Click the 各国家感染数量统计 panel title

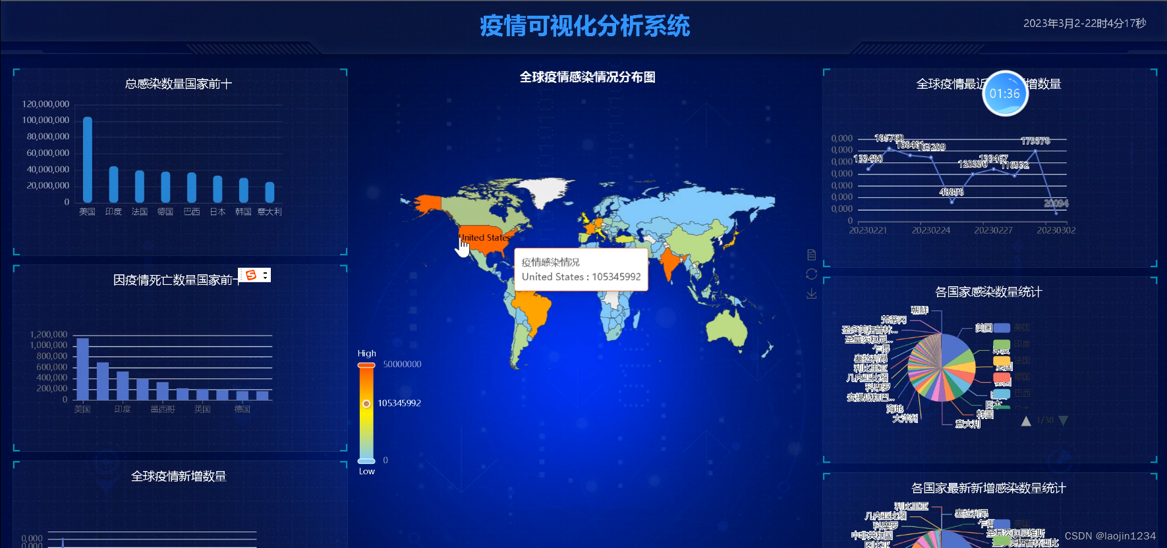coord(988,291)
